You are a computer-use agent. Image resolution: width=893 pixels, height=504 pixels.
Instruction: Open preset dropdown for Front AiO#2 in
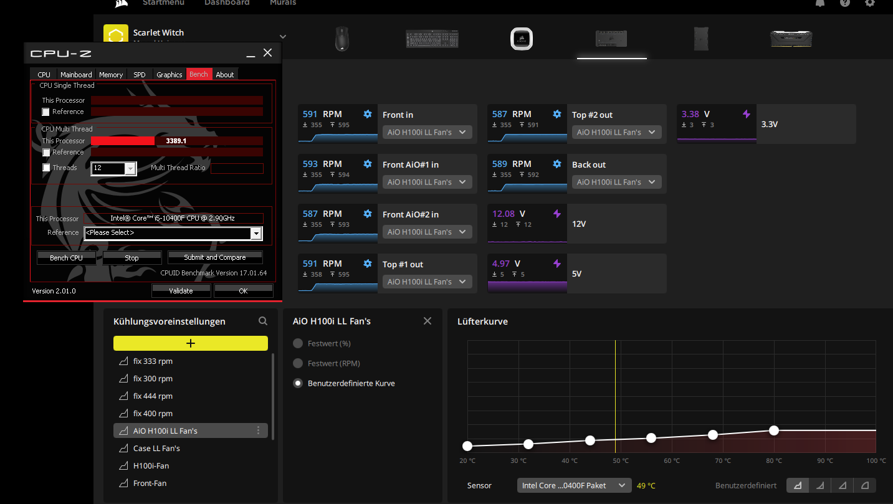pyautogui.click(x=427, y=232)
